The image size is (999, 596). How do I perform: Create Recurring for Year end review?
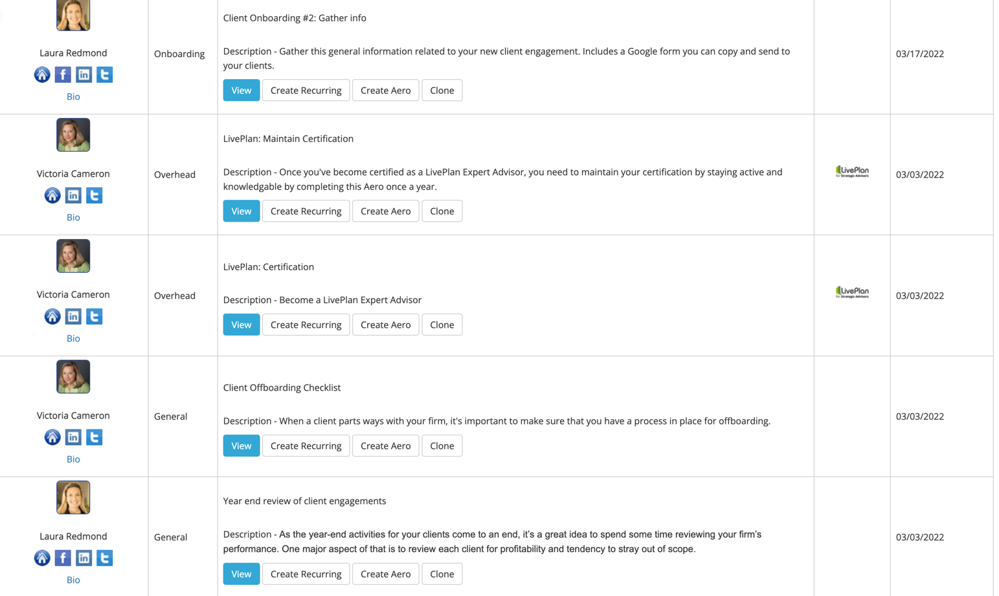pyautogui.click(x=306, y=574)
